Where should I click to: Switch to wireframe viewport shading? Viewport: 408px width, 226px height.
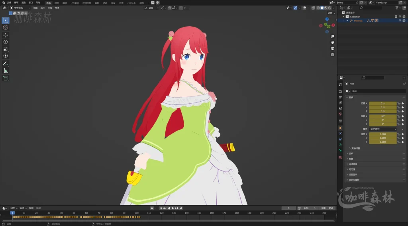tap(318, 8)
